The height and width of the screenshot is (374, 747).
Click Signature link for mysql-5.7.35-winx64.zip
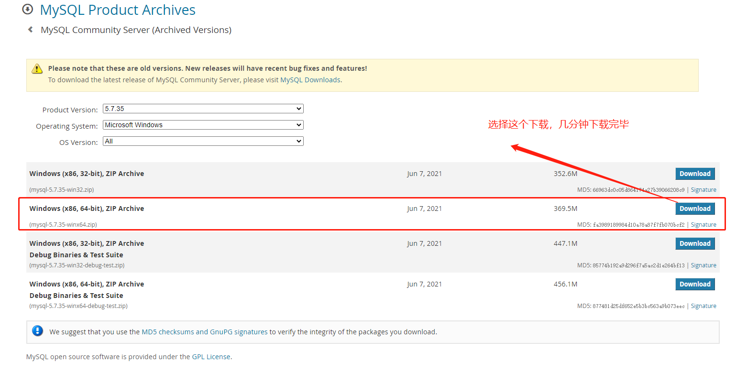pyautogui.click(x=703, y=224)
